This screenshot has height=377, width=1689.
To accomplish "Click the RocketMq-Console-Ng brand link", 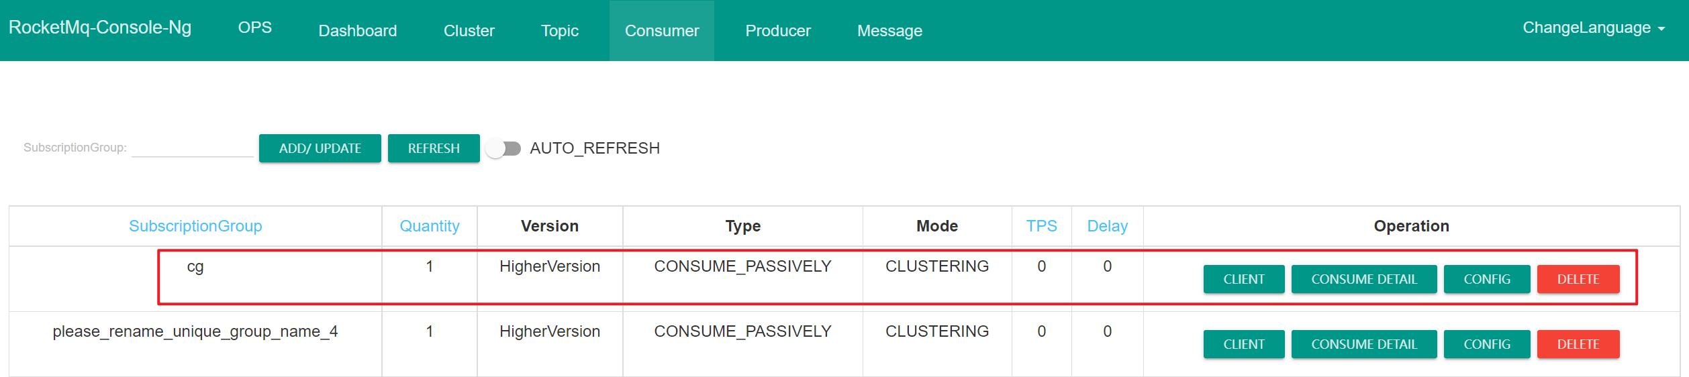I will [x=100, y=28].
